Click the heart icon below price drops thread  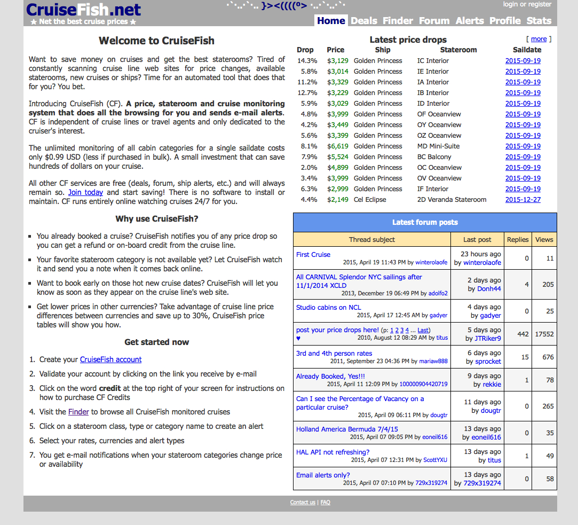pyautogui.click(x=298, y=338)
